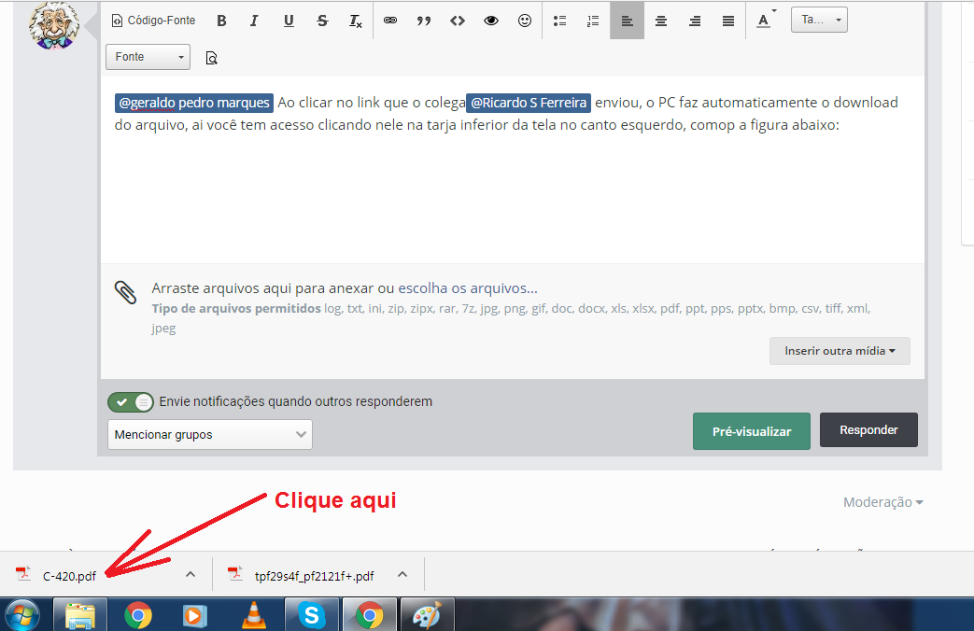Insert a bulleted list
Image resolution: width=974 pixels, height=631 pixels.
559,21
